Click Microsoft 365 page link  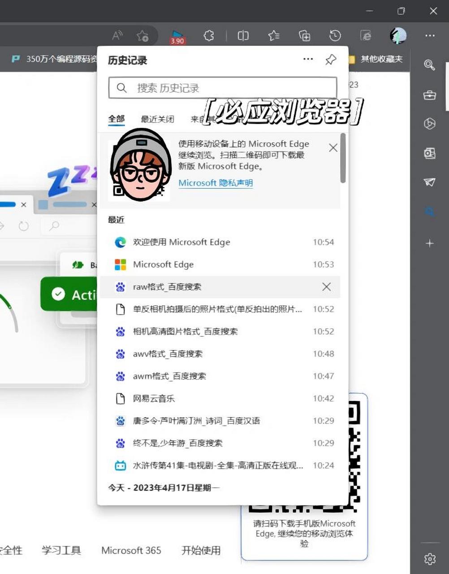[x=131, y=550]
